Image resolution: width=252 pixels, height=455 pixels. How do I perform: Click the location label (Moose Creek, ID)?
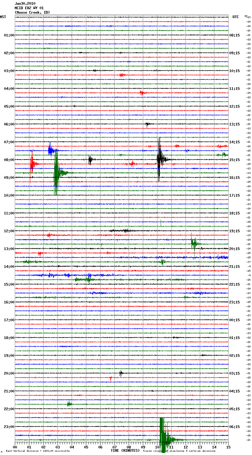coord(32,12)
